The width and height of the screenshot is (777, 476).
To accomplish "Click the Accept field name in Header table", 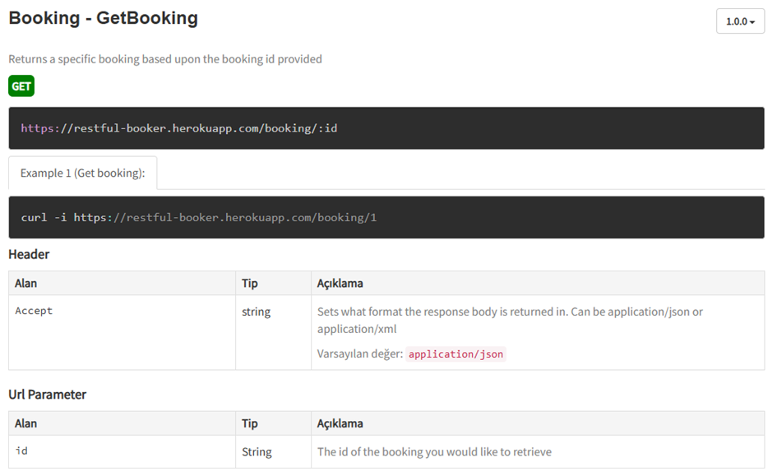I will coord(34,312).
